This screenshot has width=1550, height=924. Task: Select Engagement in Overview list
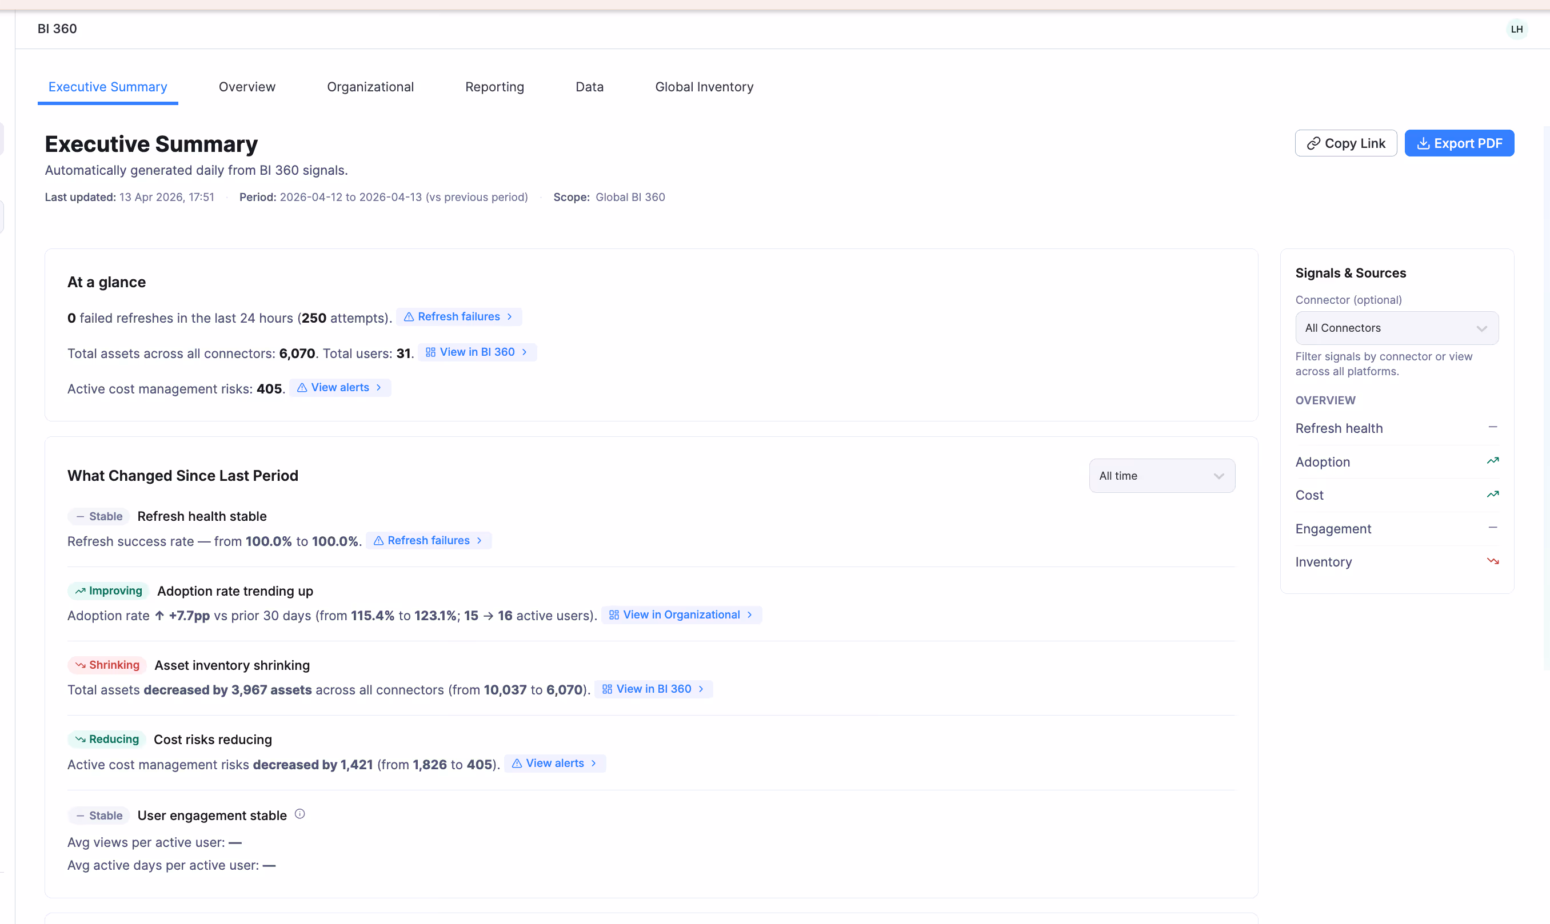(1397, 529)
